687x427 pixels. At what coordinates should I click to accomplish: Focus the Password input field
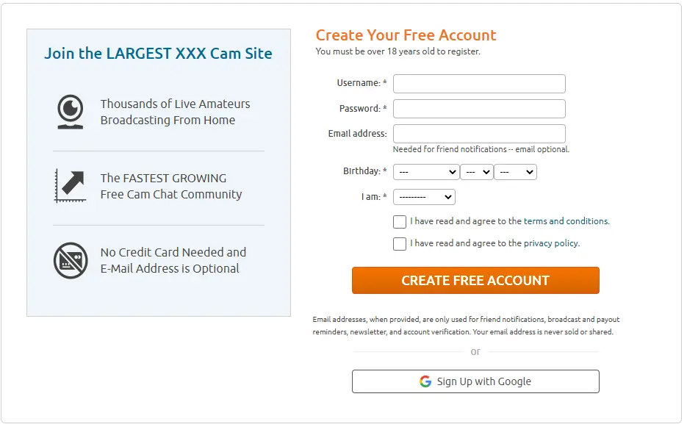tap(479, 109)
